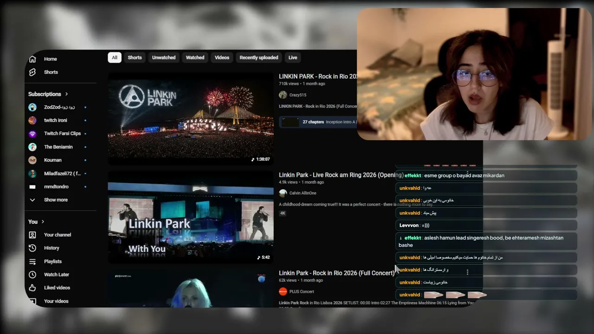
Task: Expand the Subscriptions section
Action: click(48, 94)
